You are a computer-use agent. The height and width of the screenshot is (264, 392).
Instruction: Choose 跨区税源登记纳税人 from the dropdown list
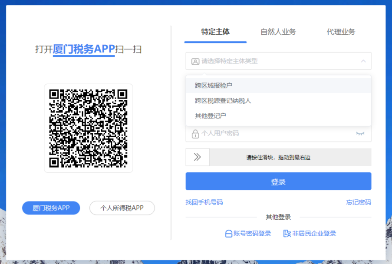pyautogui.click(x=278, y=101)
